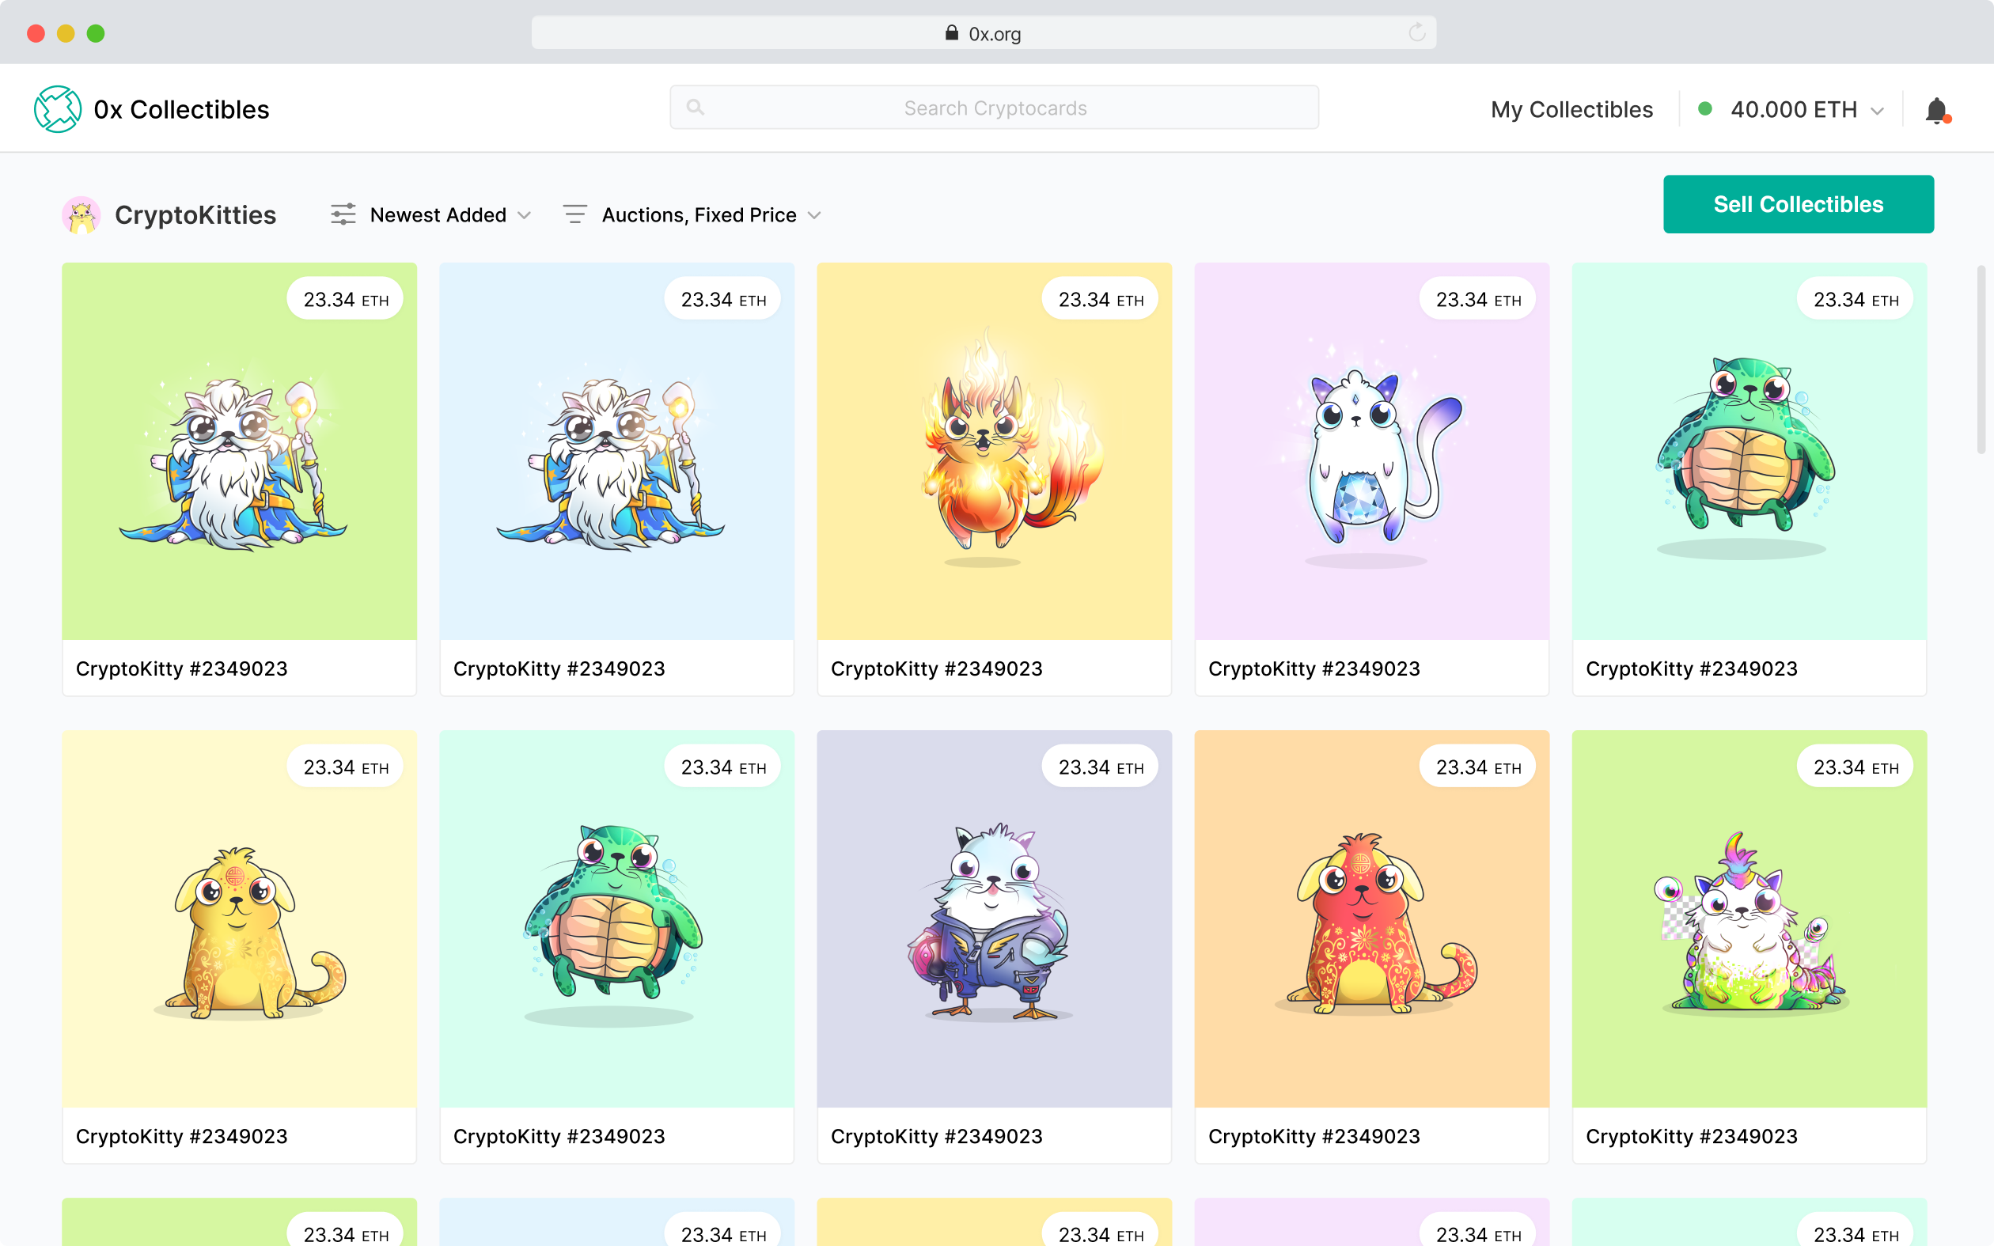Click the vertical page scrollbar
Image resolution: width=1994 pixels, height=1246 pixels.
tap(1981, 359)
